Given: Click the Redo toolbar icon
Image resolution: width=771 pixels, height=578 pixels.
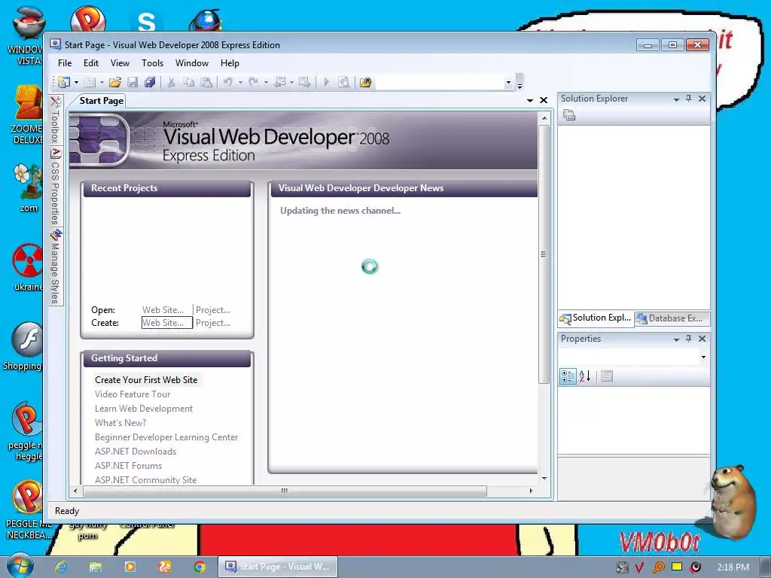Looking at the screenshot, I should [253, 82].
